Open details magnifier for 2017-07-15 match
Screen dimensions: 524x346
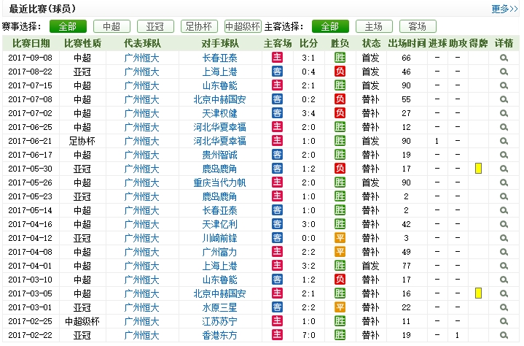pyautogui.click(x=504, y=85)
